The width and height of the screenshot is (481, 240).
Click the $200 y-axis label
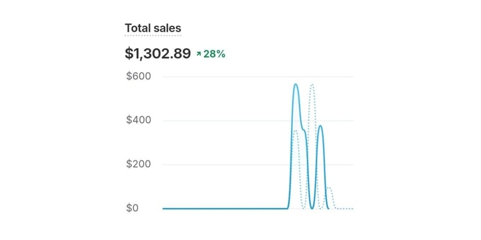(x=138, y=164)
